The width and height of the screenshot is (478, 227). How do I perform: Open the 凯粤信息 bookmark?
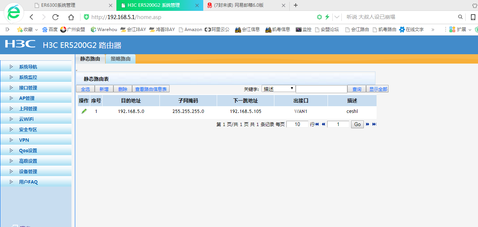tap(278, 29)
